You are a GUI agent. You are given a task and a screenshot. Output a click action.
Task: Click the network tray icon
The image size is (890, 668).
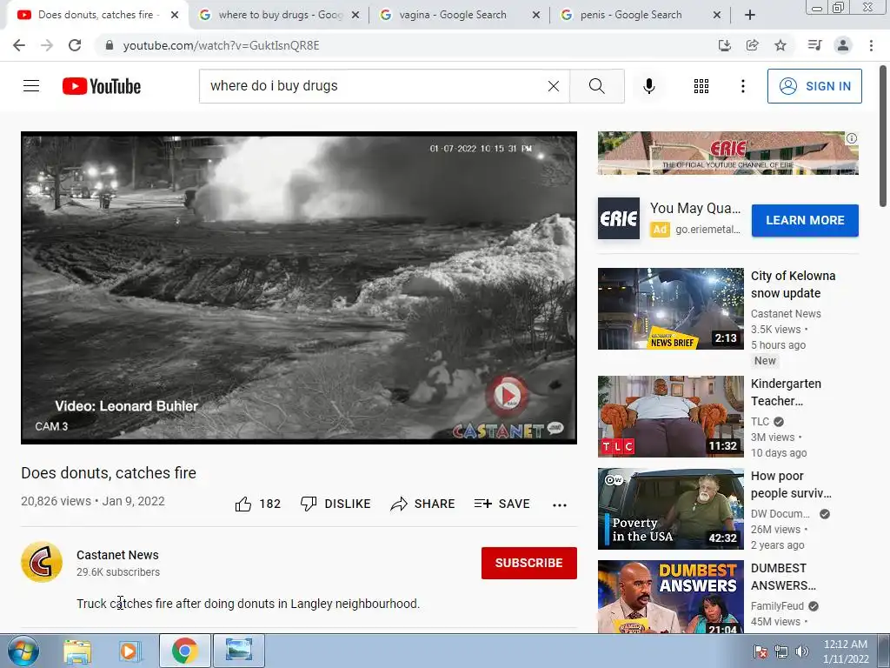point(781,651)
